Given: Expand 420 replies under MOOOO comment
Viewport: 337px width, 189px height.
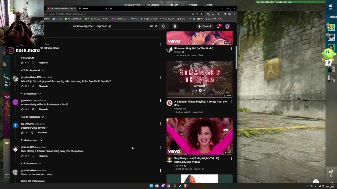Looking at the screenshot, I should click(x=32, y=70).
